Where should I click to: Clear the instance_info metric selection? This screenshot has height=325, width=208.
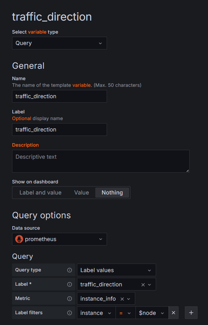122,299
